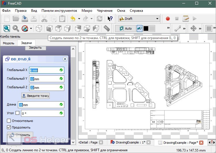
Task: Click the Глобальный X input field
Action: click(47, 70)
